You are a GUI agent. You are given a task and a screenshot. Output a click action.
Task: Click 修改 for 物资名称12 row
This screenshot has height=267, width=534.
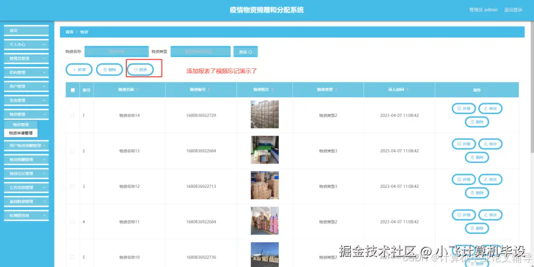point(491,180)
